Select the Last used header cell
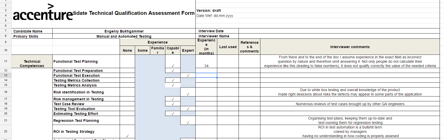The image size is (444, 140). click(x=228, y=47)
